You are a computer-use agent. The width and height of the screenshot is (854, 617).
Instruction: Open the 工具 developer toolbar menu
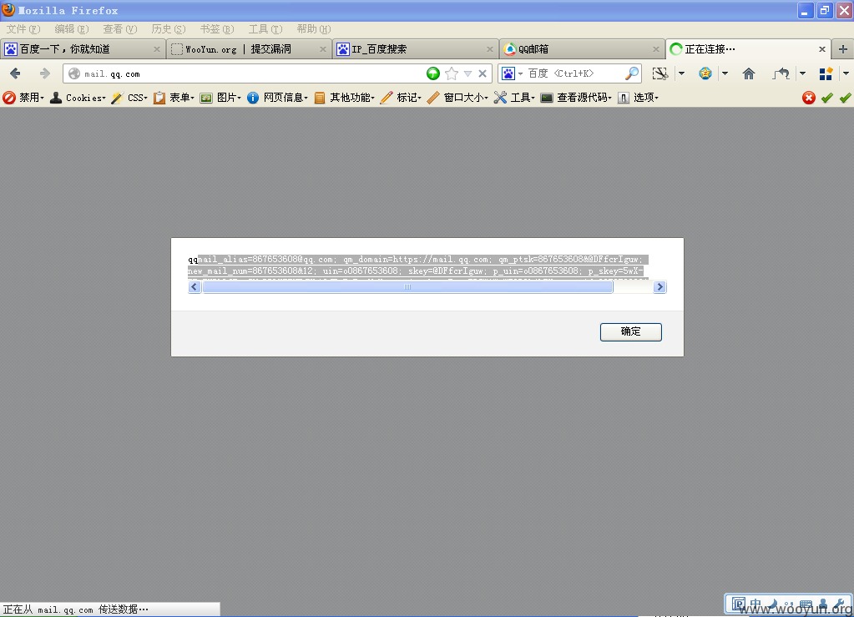(514, 98)
